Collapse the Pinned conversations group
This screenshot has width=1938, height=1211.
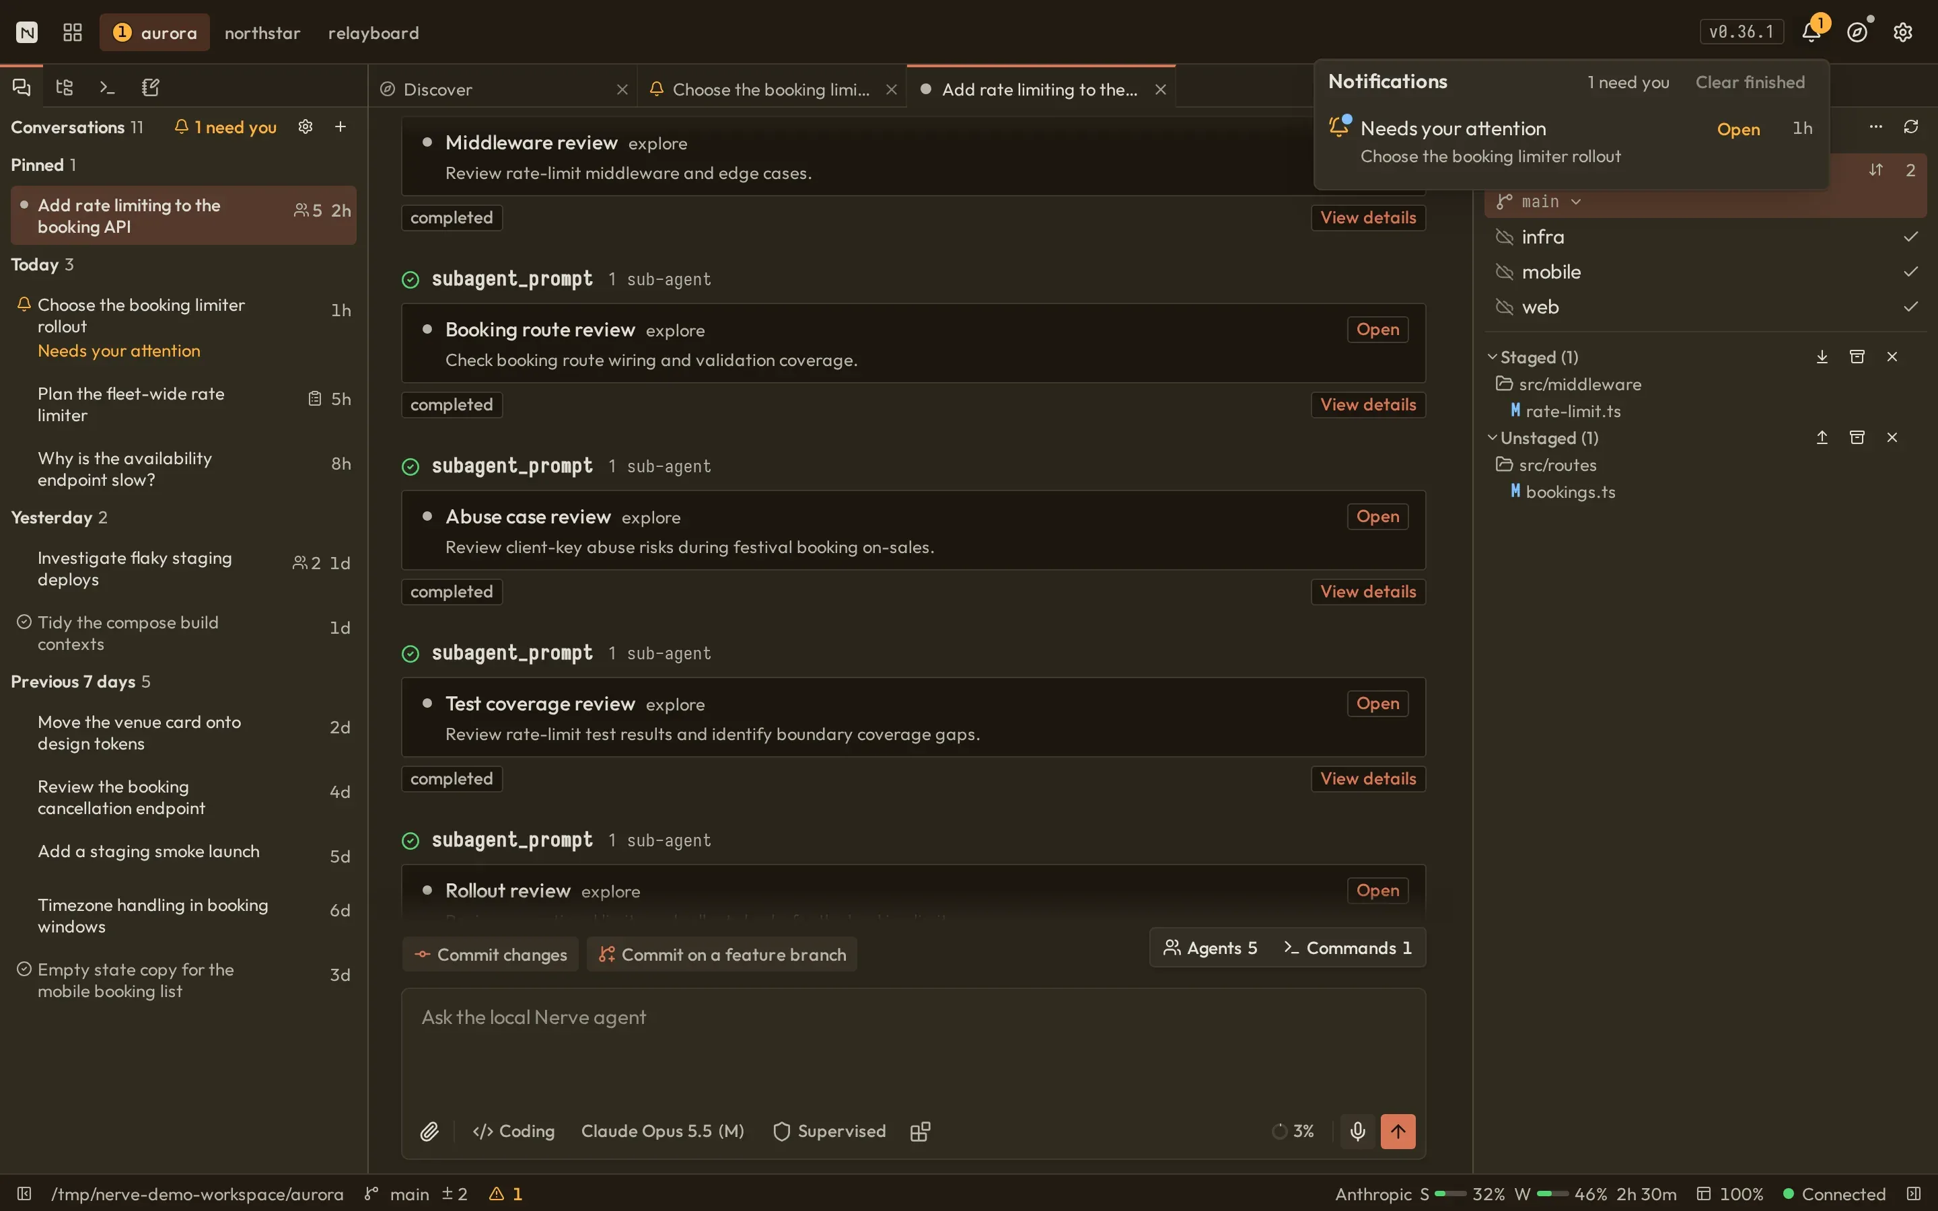(43, 165)
